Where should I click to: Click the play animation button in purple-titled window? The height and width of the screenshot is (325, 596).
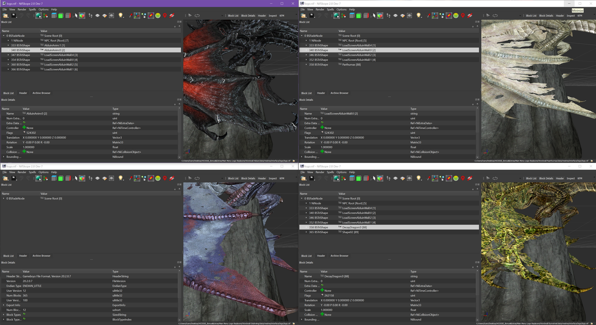pos(190,15)
